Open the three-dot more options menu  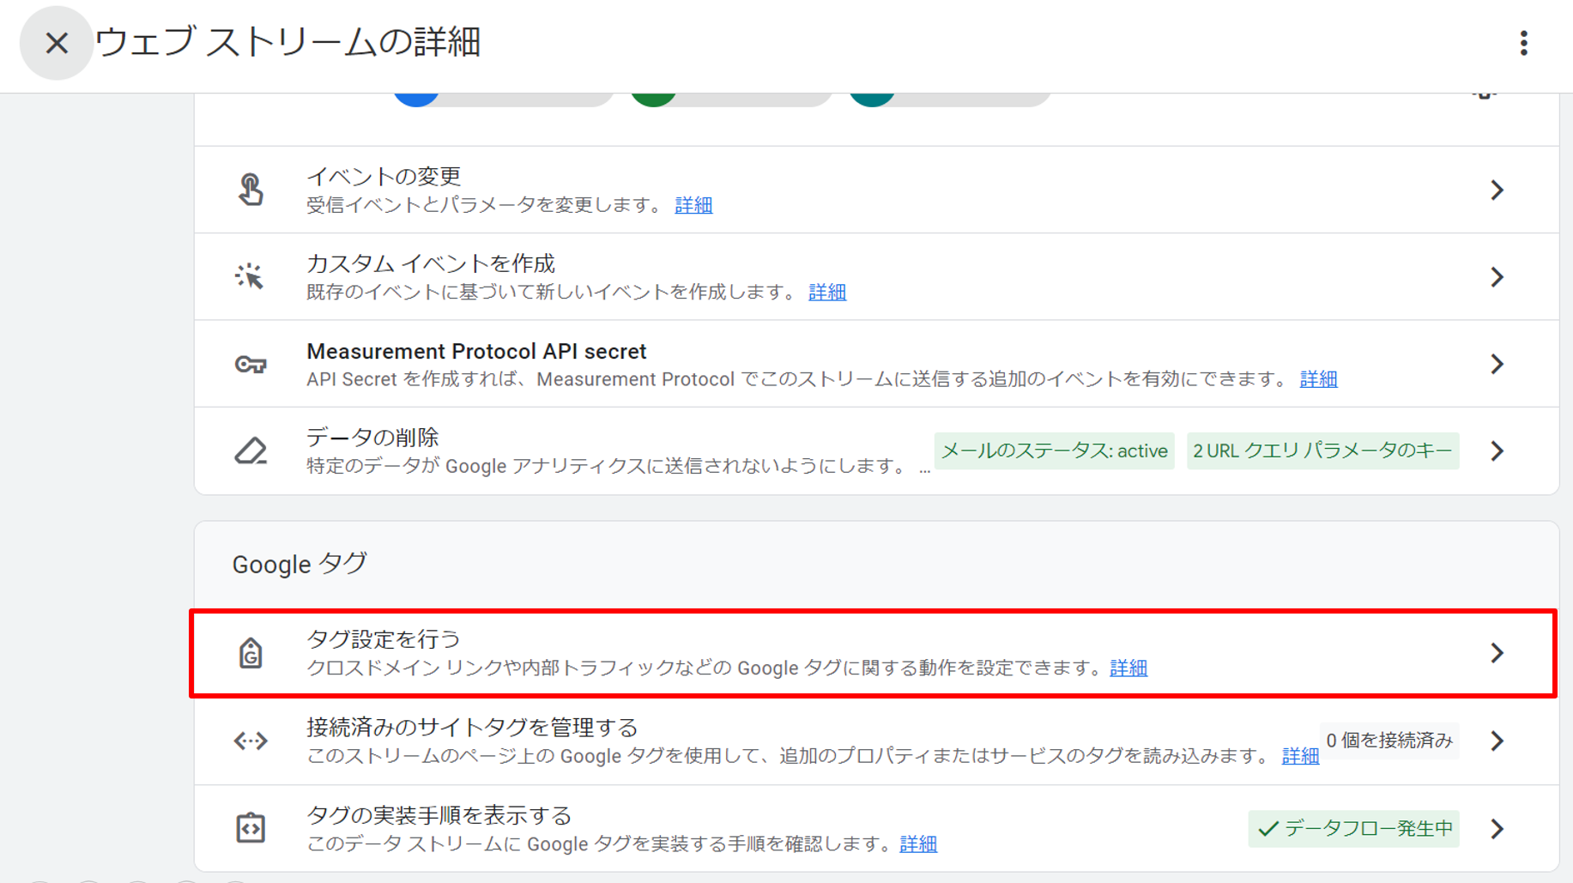[x=1523, y=43]
